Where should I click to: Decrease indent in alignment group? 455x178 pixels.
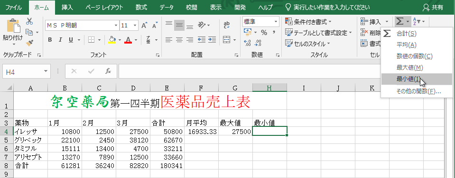click(x=201, y=40)
